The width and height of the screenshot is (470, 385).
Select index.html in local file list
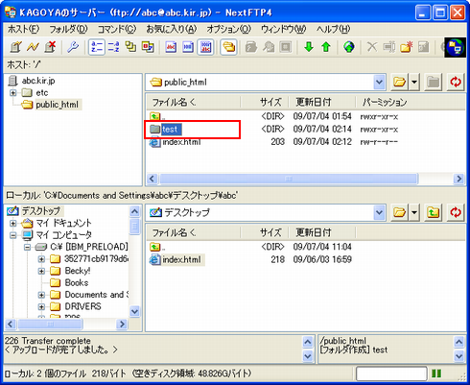[x=181, y=259]
